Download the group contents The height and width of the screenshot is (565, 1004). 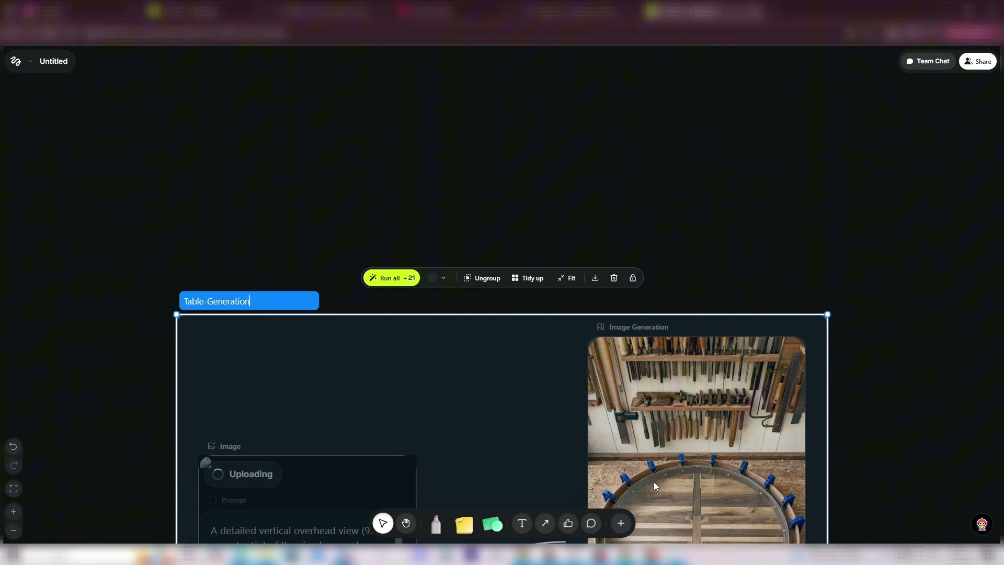pyautogui.click(x=595, y=278)
